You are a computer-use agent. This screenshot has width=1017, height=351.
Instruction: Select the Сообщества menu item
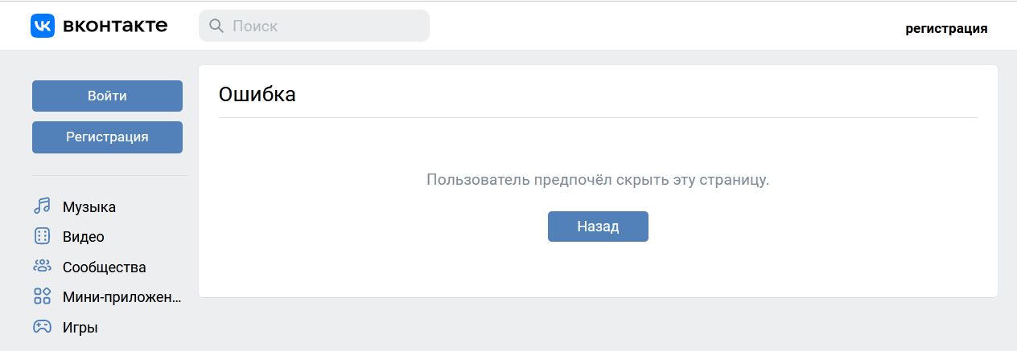pos(105,267)
